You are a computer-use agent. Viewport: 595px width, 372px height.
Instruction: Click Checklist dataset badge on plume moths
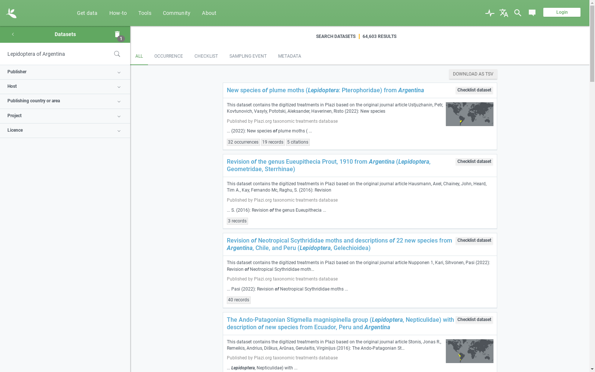tap(474, 90)
